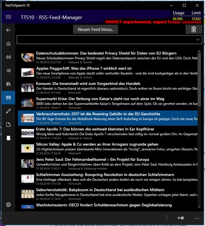This screenshot has width=205, height=226.
Task: Click the scrollbar up arrow of article list
Action: 199,51
